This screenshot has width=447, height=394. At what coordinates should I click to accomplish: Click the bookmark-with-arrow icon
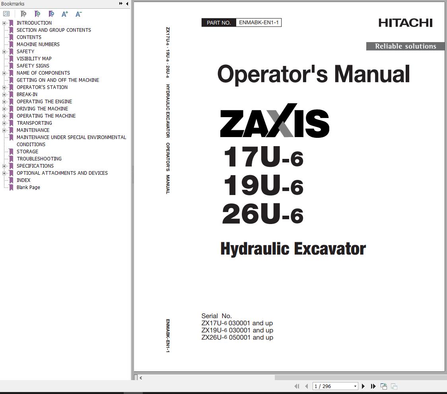51,14
